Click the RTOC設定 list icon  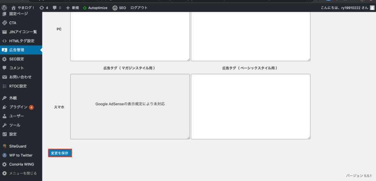point(4,86)
